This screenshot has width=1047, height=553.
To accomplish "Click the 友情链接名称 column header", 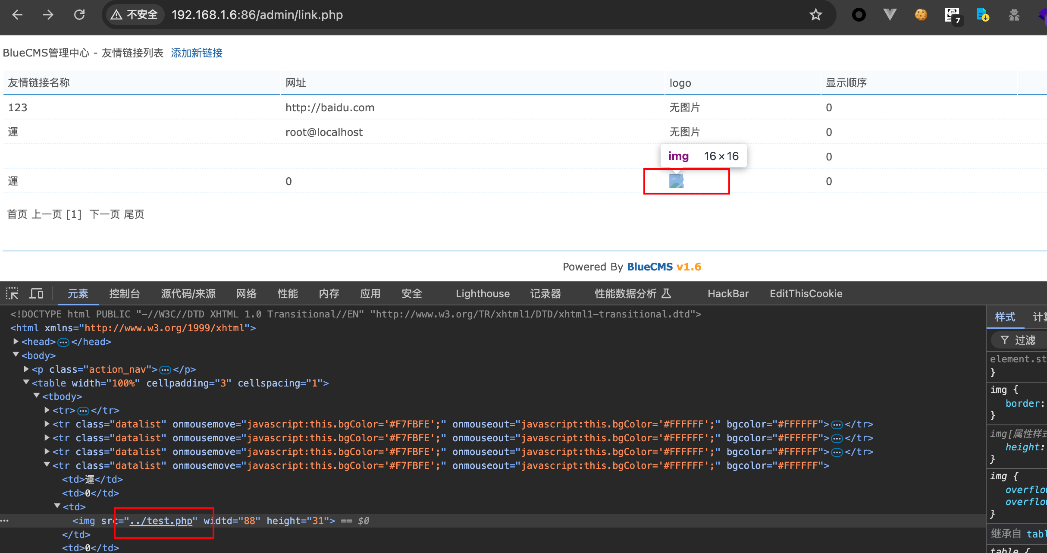I will pyautogui.click(x=39, y=83).
